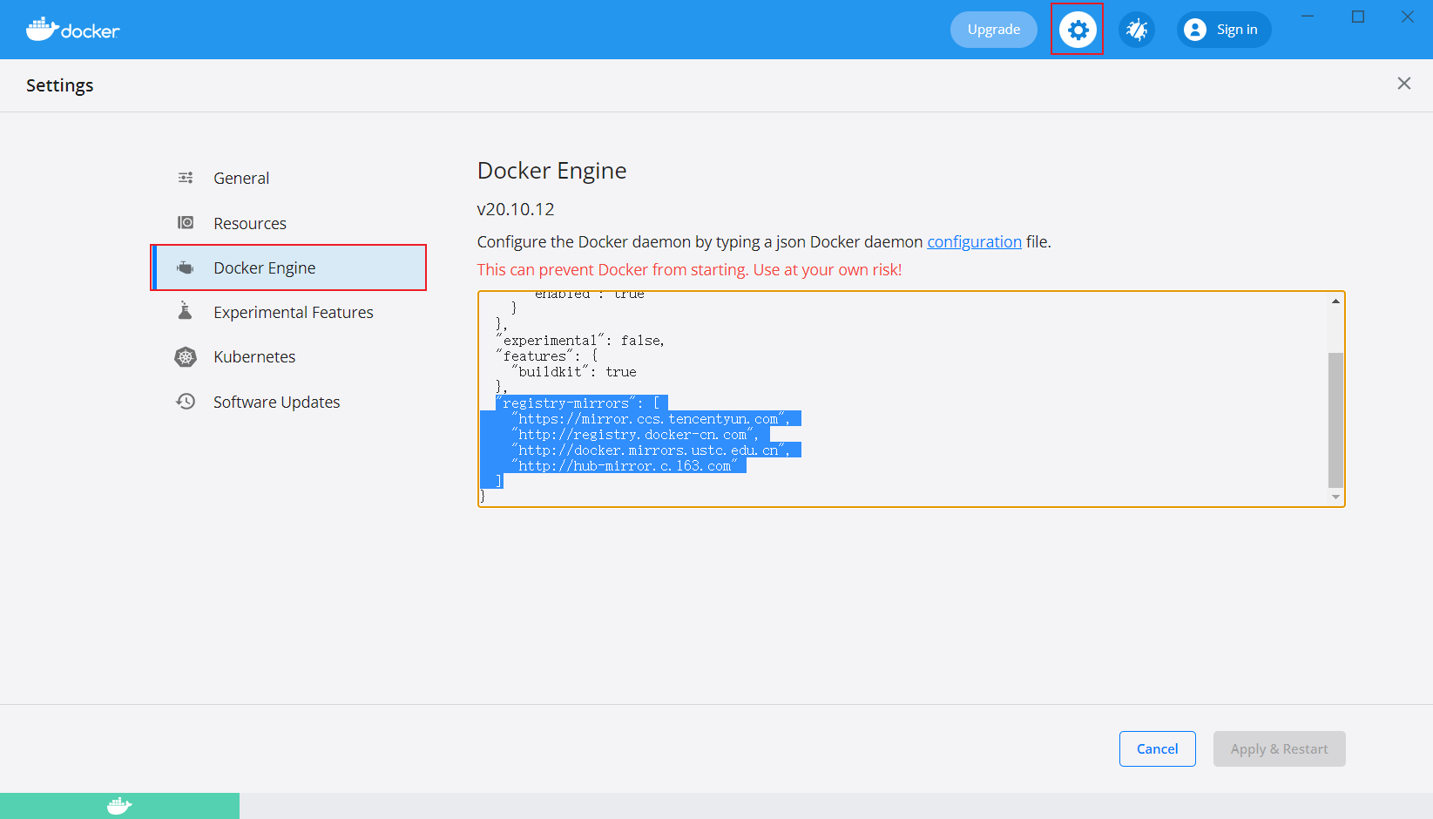This screenshot has height=819, width=1433.
Task: Open the troubleshoot bug icon
Action: coord(1137,30)
